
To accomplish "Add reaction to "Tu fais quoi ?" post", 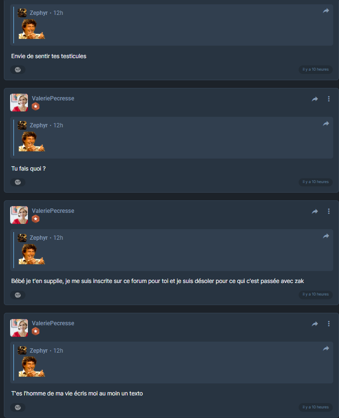I will [x=18, y=182].
